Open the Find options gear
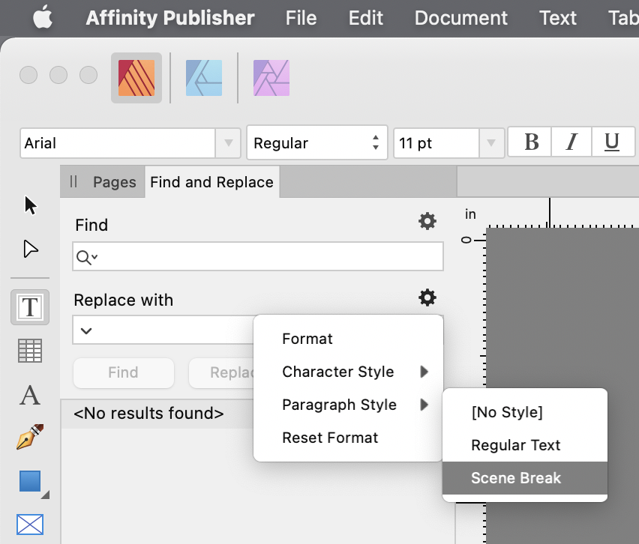The height and width of the screenshot is (544, 639). 427,221
